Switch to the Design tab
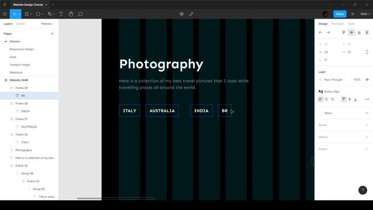The height and width of the screenshot is (210, 373). [323, 24]
